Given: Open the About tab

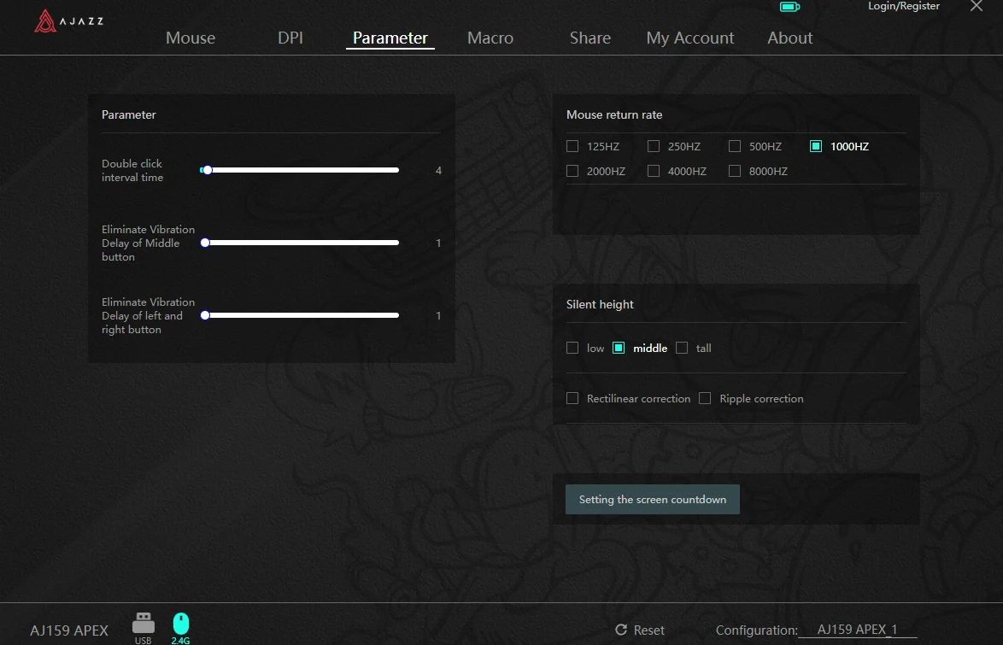Looking at the screenshot, I should tap(790, 38).
